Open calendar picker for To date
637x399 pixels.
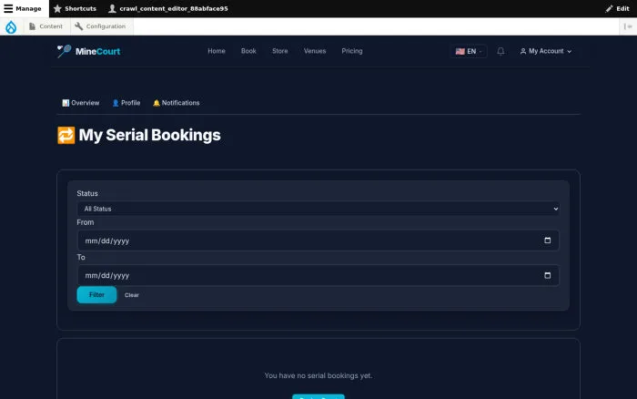coord(547,275)
